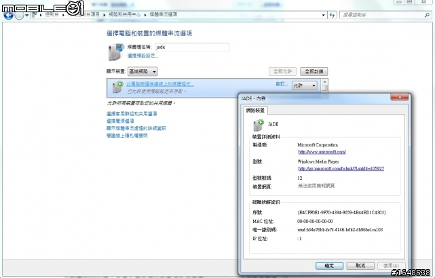Open the 選擇預設設定 link

[x=143, y=56]
